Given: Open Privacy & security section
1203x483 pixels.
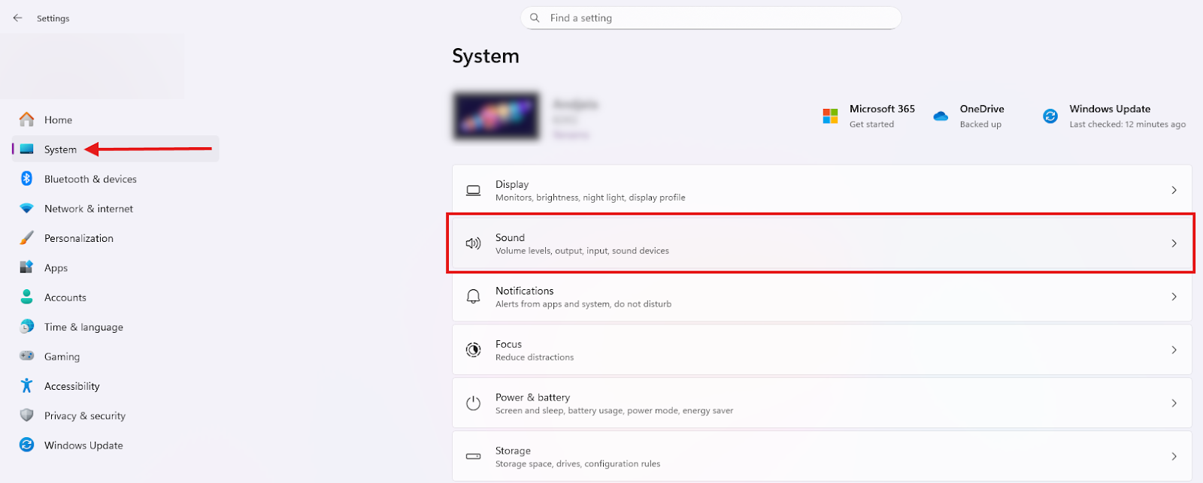Looking at the screenshot, I should tap(85, 416).
